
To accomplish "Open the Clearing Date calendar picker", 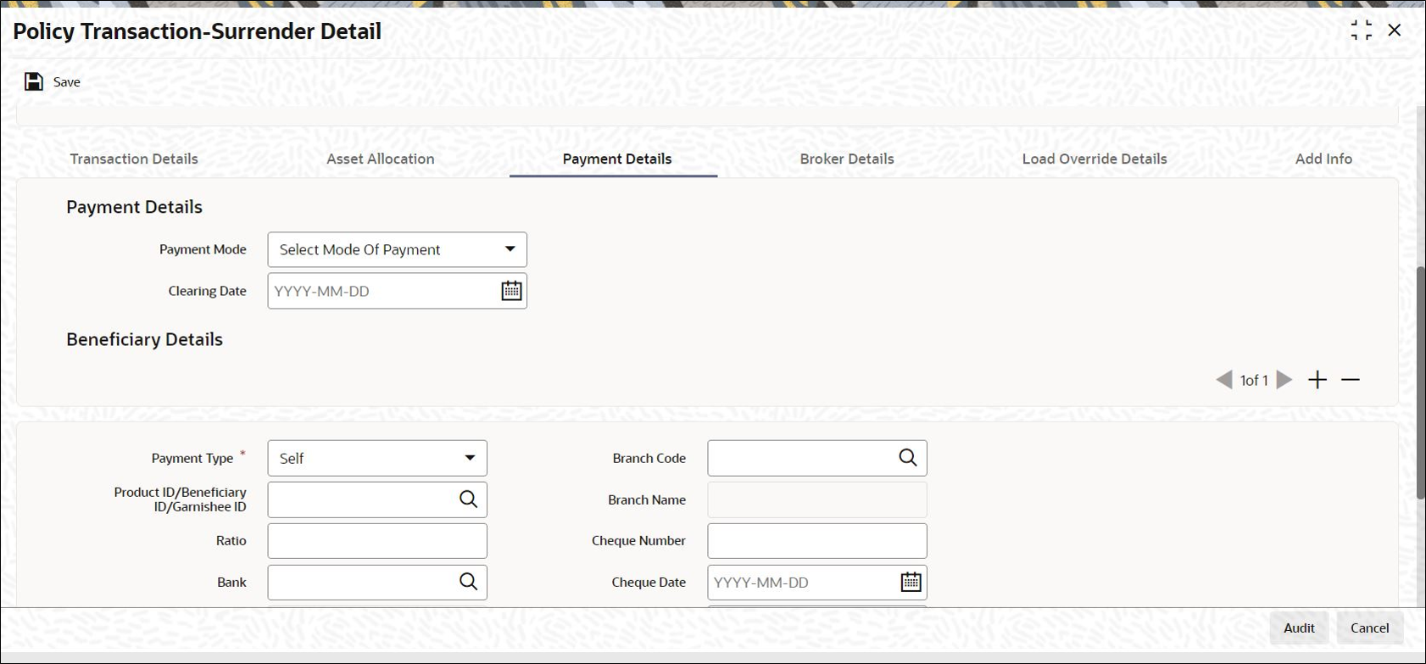I will point(511,291).
